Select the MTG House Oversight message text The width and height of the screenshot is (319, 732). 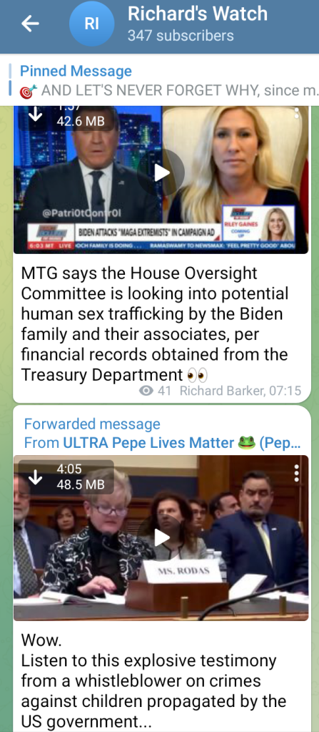pyautogui.click(x=155, y=324)
